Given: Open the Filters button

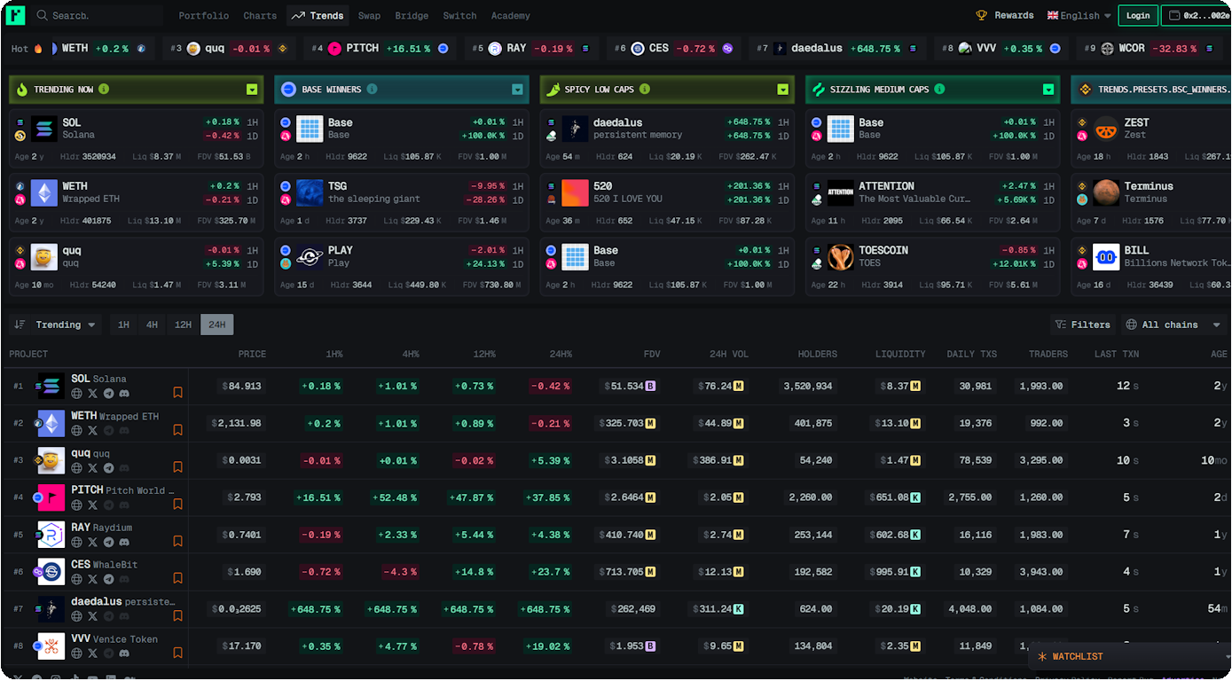Looking at the screenshot, I should (x=1083, y=325).
